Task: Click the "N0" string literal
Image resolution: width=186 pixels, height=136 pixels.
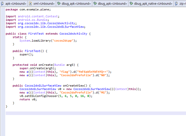Action: 103,75
